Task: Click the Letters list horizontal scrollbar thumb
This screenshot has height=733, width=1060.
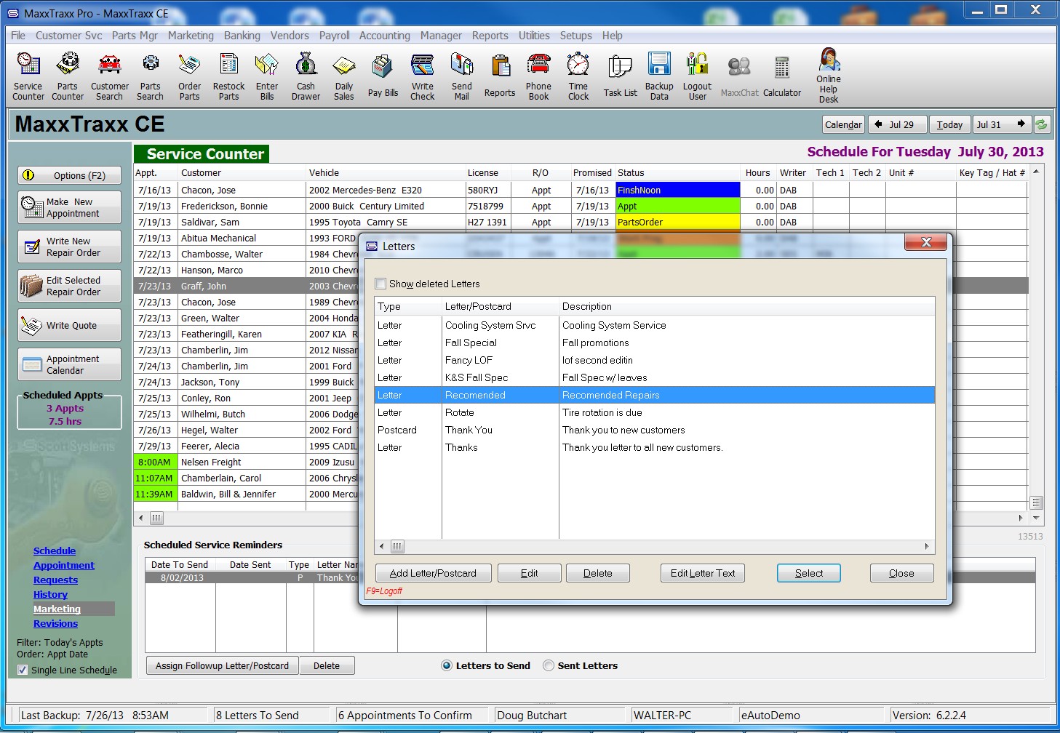Action: [397, 546]
